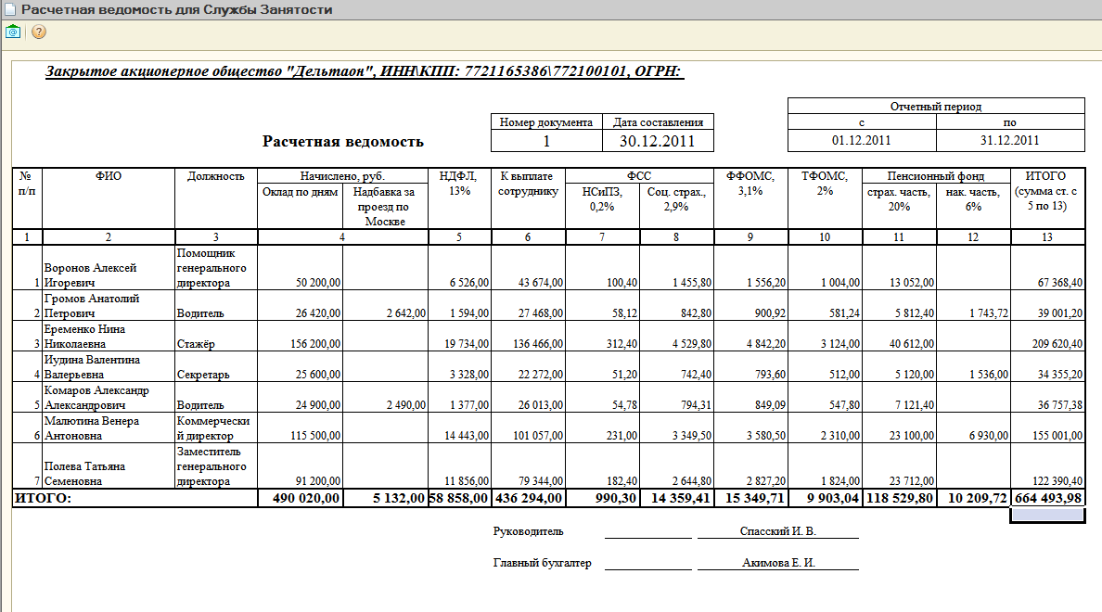Click the highlighted empty cell below grand total
The image size is (1102, 612).
[1047, 515]
